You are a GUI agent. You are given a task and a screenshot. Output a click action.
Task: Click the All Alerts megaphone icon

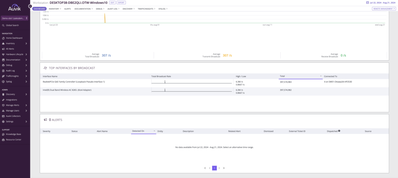(x=3, y=49)
